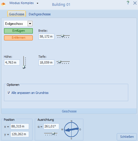Click the alpha angle field 261,01°
Image resolution: width=138 pixels, height=141 pixels.
point(51,126)
